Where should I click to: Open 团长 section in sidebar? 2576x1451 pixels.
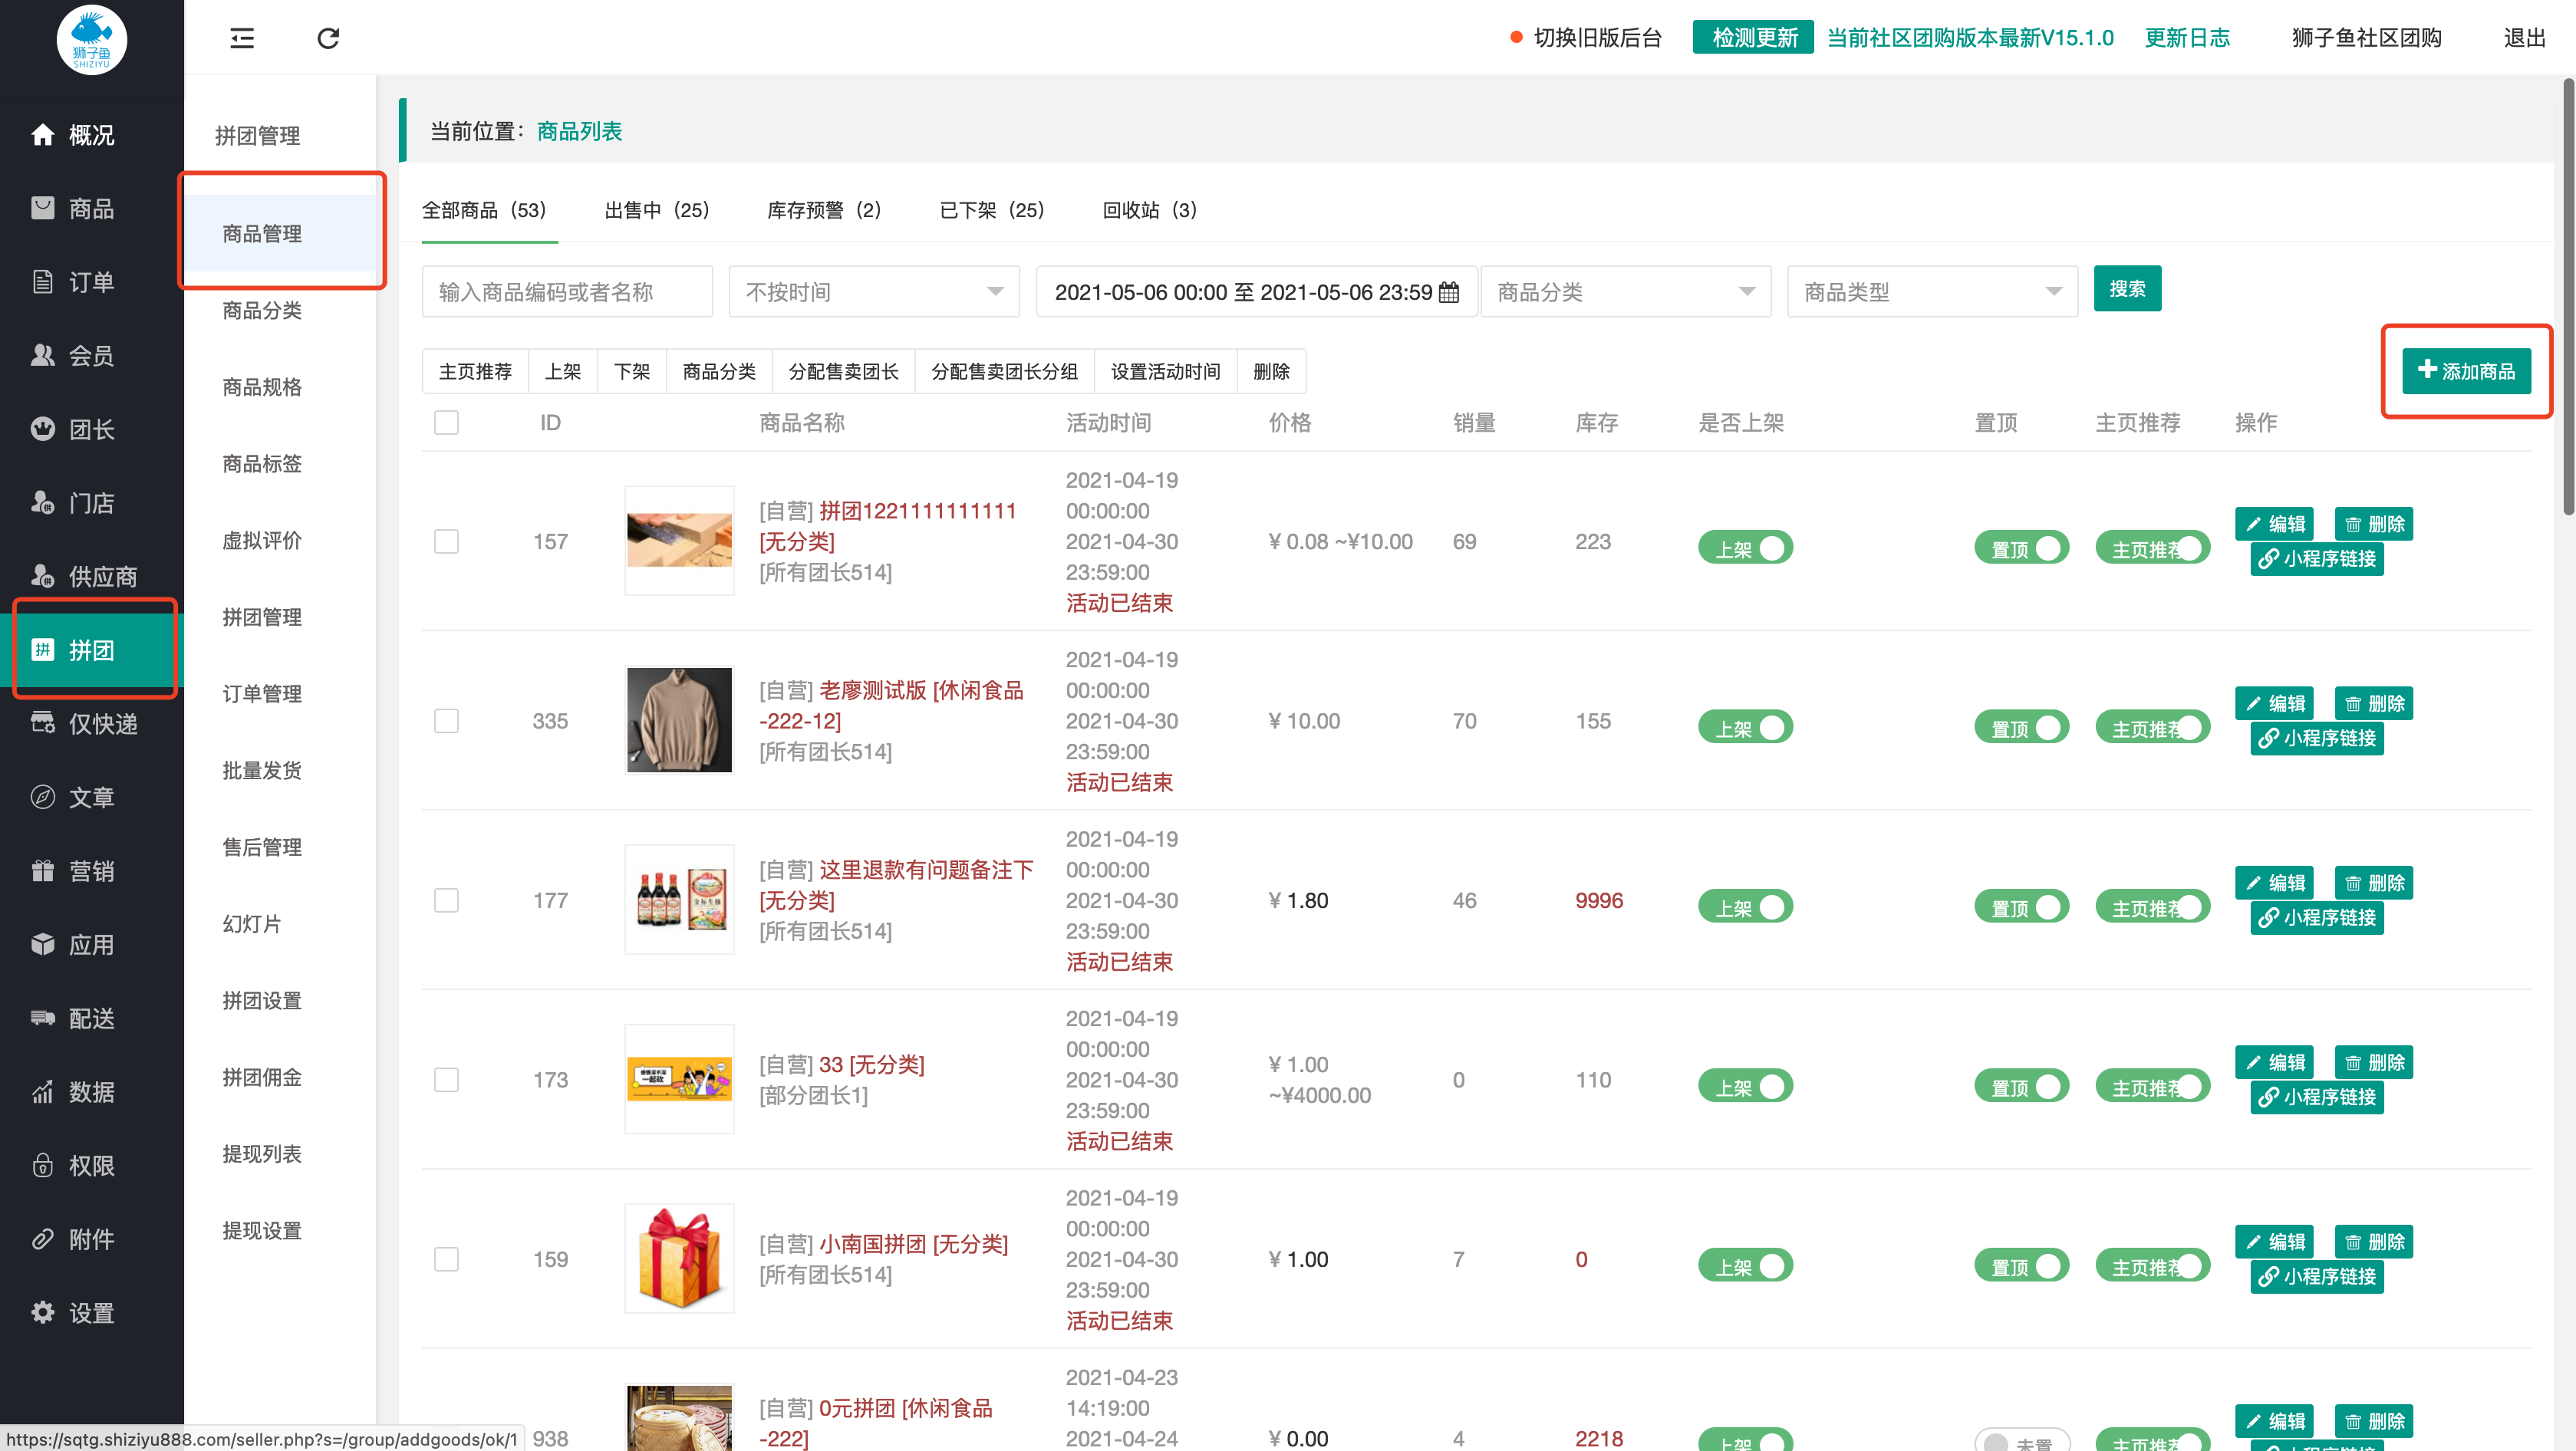click(91, 429)
